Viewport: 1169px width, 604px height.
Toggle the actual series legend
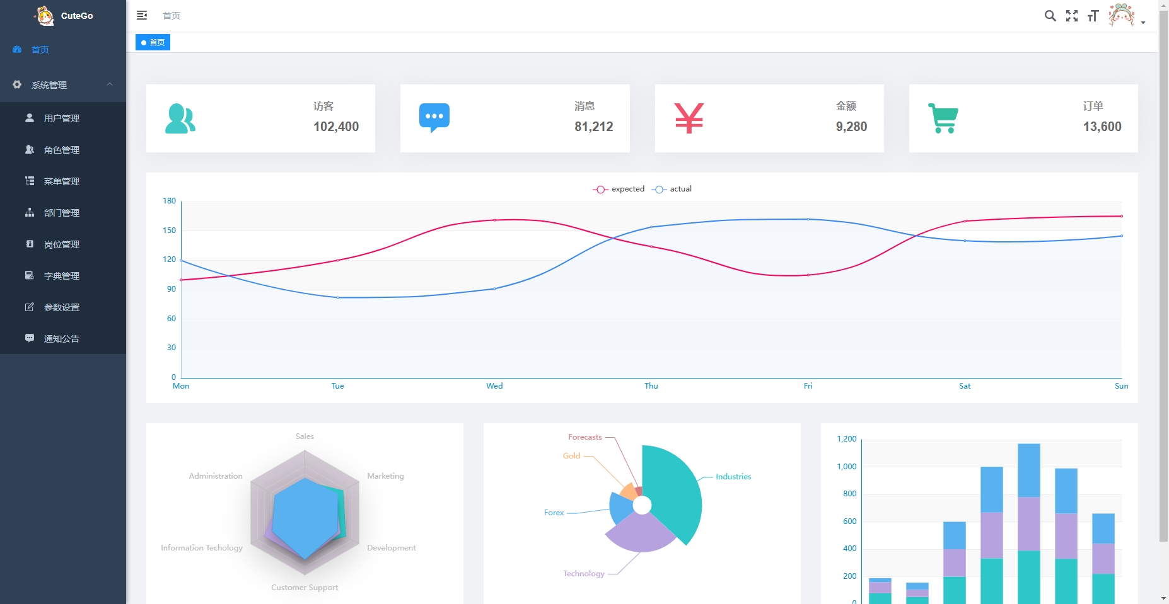[x=672, y=189]
